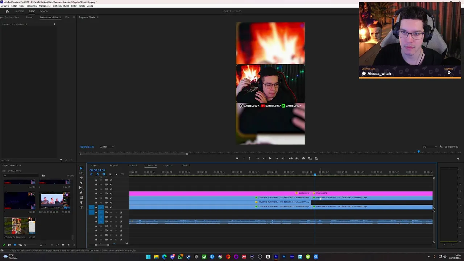Open Shorts sequence tab menu

coord(156,165)
